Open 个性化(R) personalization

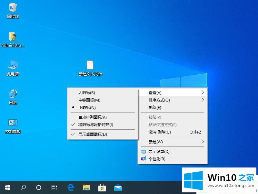point(173,159)
